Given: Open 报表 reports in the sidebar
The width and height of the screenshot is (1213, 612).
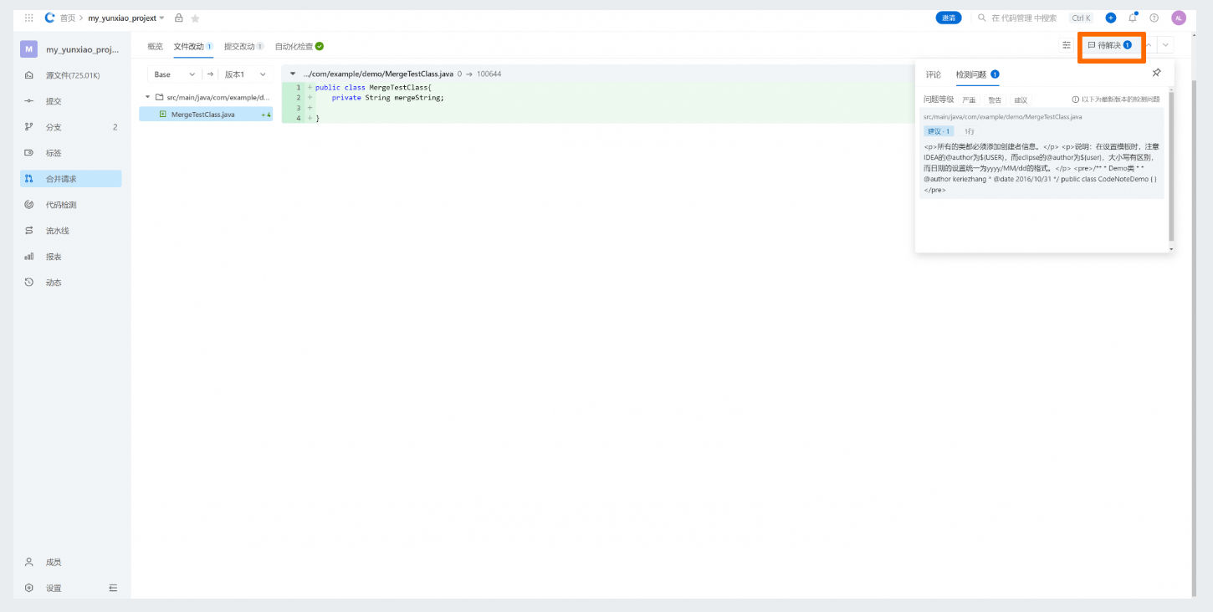Looking at the screenshot, I should pos(71,257).
